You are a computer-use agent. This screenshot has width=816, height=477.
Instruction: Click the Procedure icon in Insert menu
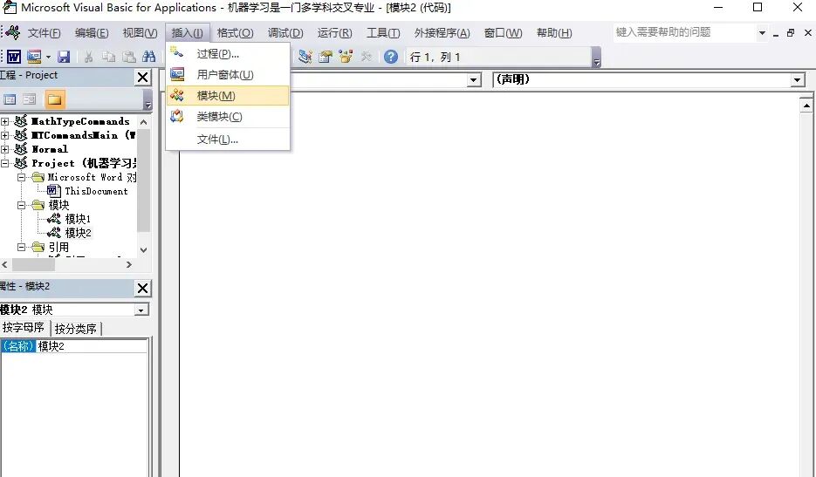pyautogui.click(x=177, y=52)
